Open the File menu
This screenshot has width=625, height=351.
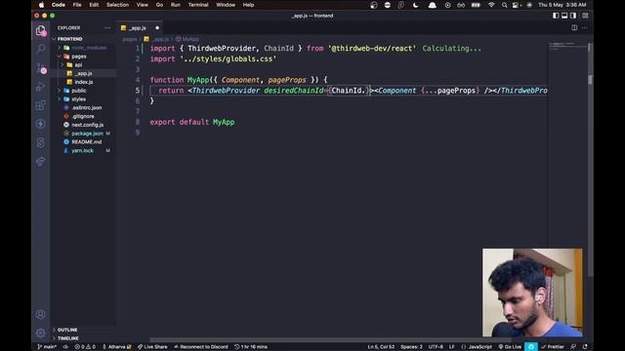(77, 5)
